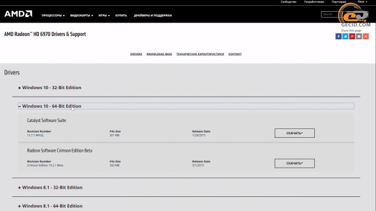Click AMD Radeon HD 6970 page heading
Screen dimensions: 376x211
click(x=45, y=34)
